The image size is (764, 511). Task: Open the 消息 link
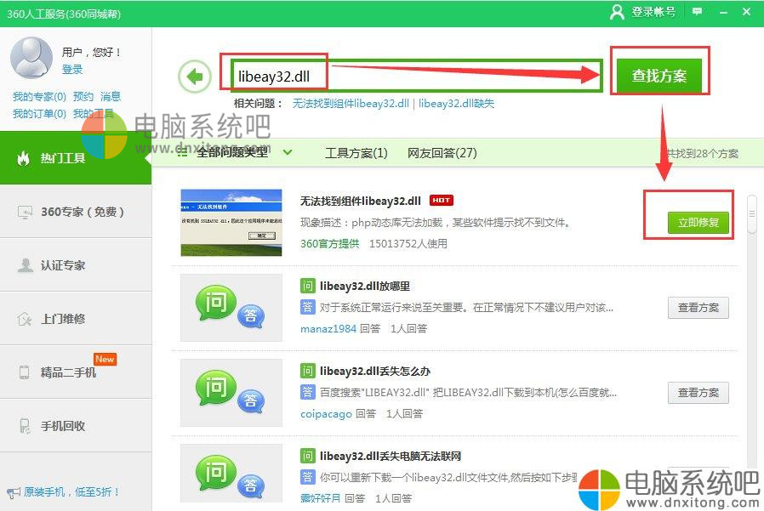(x=111, y=96)
